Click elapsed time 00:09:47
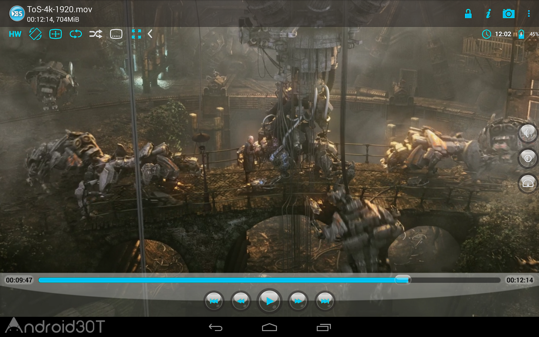 click(x=19, y=280)
